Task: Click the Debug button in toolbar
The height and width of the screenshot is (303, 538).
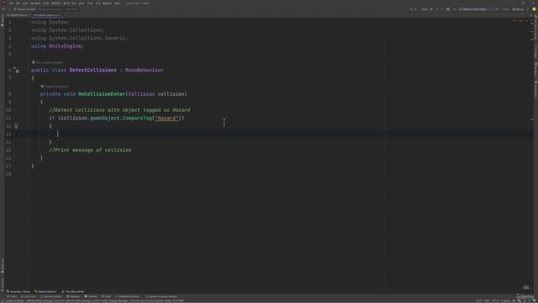Action: tap(518, 9)
